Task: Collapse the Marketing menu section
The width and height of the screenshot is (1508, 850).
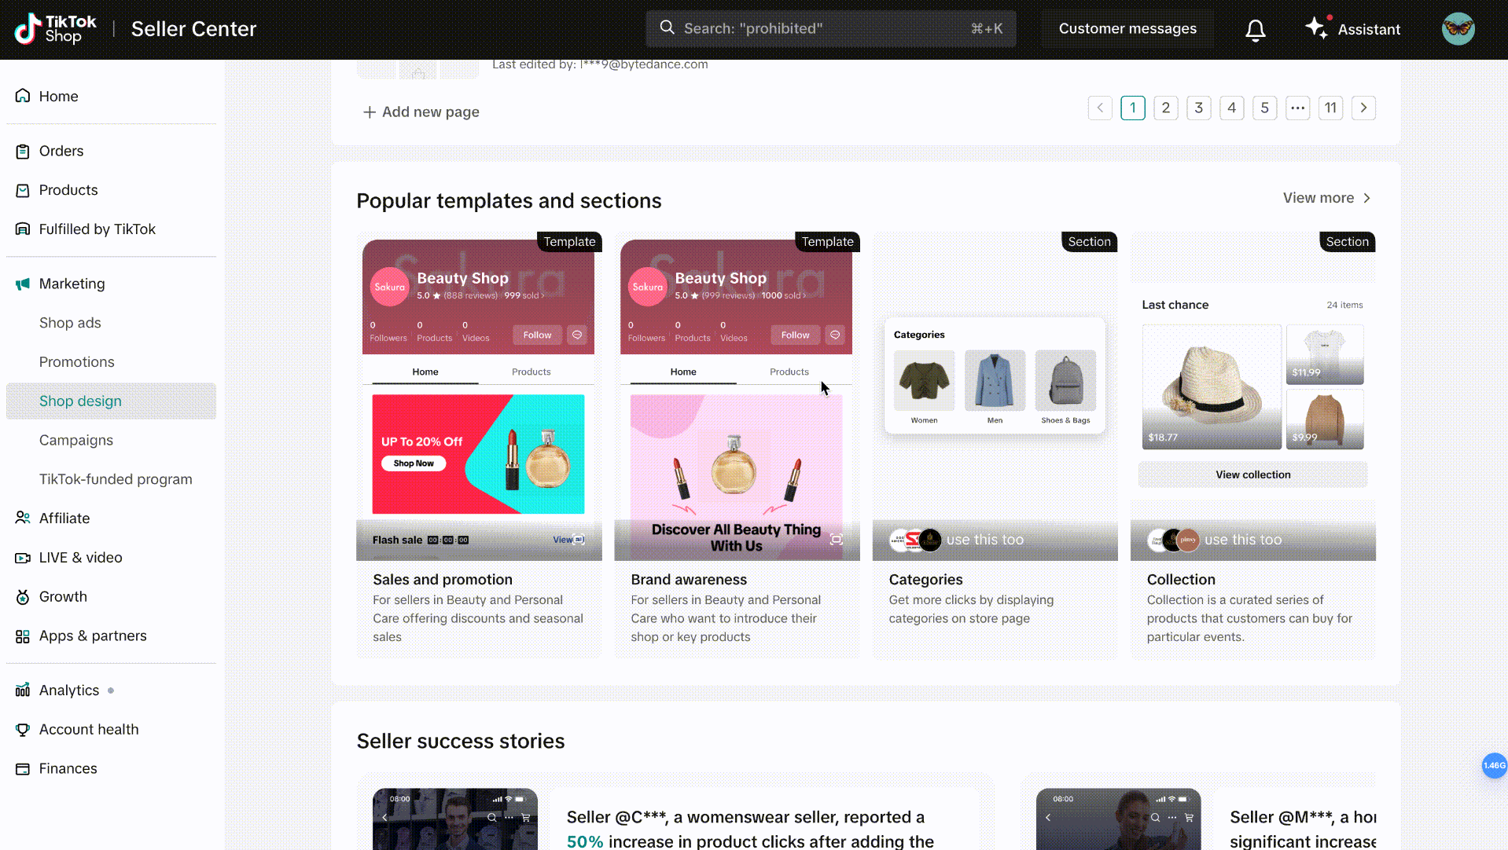Action: pyautogui.click(x=72, y=284)
